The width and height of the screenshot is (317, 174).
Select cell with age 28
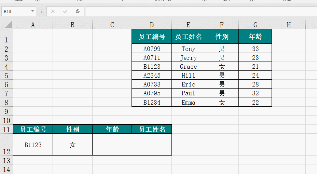[255, 84]
